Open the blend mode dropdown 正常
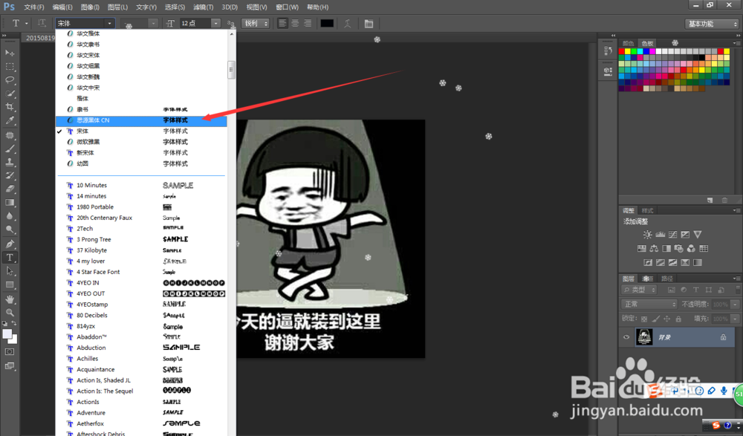The width and height of the screenshot is (743, 436). (x=649, y=305)
